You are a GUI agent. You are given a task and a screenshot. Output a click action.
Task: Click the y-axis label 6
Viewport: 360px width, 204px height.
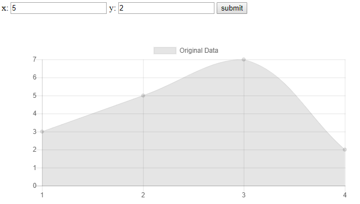tap(34, 77)
